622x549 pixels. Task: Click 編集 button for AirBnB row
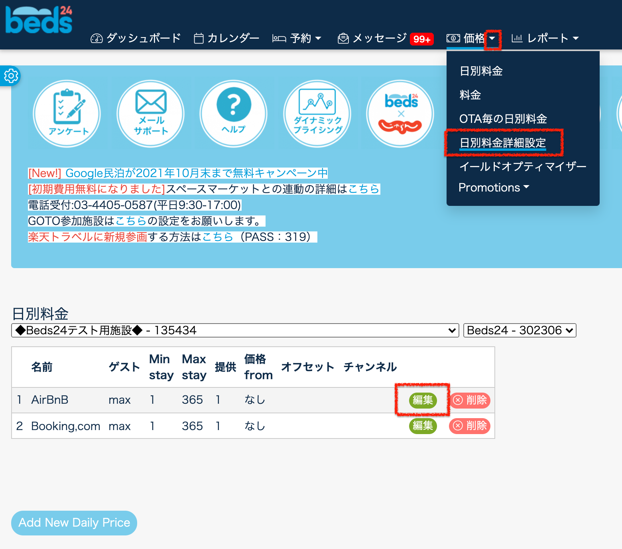423,400
